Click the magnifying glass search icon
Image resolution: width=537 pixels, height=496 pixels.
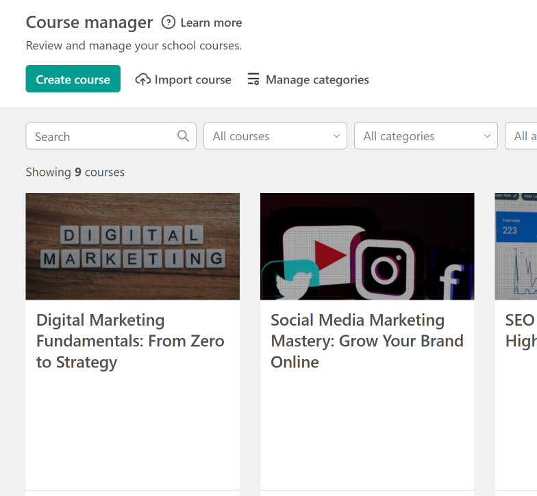(x=183, y=135)
